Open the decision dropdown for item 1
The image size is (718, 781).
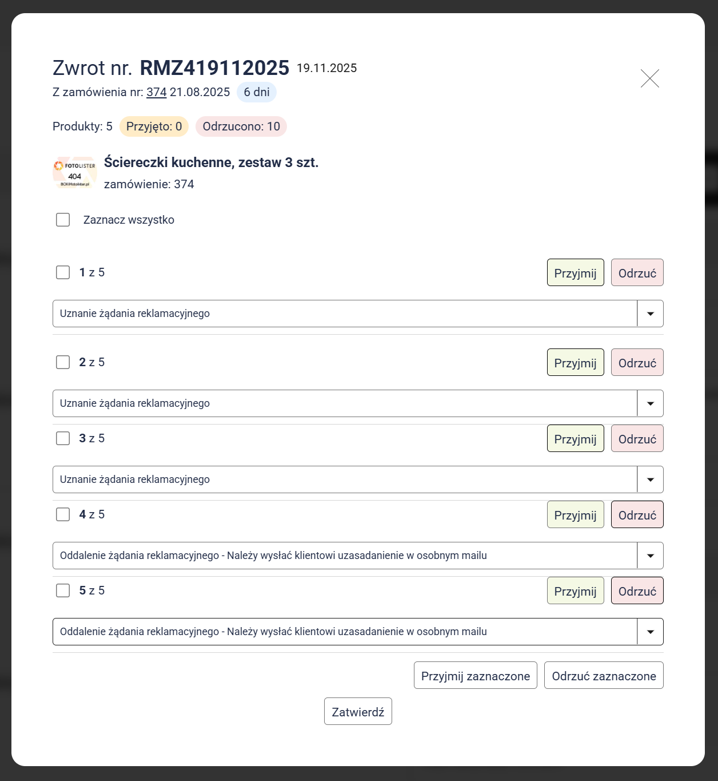coord(650,314)
